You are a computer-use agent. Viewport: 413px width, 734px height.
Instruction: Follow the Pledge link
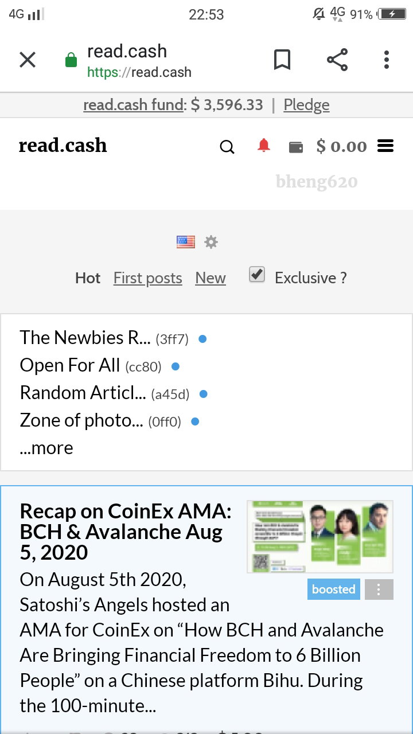point(306,105)
